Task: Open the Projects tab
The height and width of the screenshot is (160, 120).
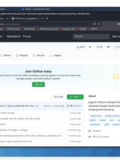Action: pyautogui.click(x=22, y=55)
